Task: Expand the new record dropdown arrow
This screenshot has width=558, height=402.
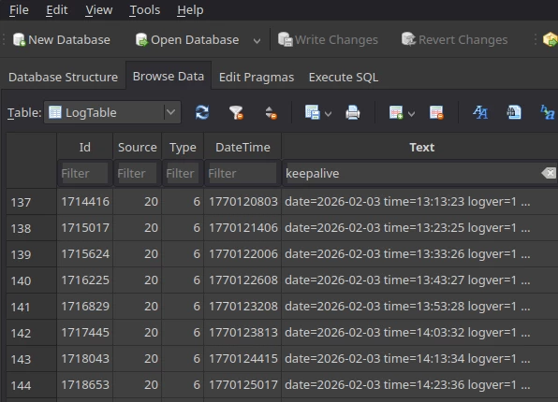Action: (x=411, y=114)
